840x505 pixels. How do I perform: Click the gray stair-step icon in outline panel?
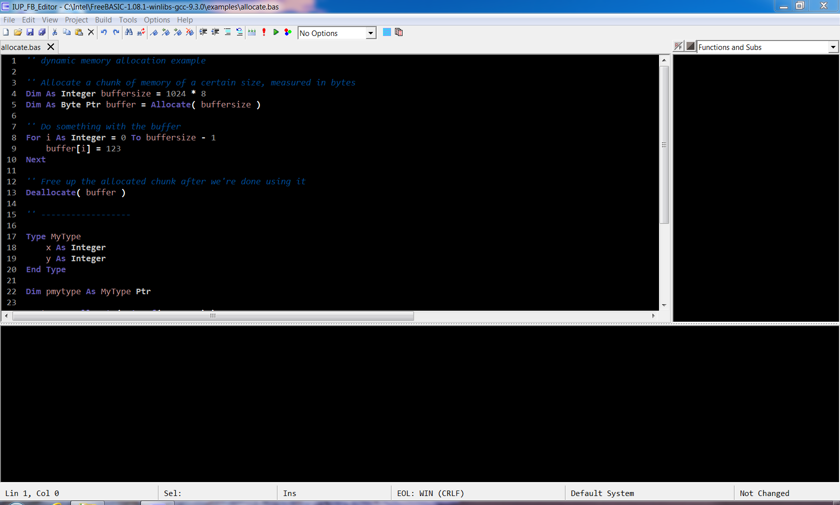coord(690,46)
